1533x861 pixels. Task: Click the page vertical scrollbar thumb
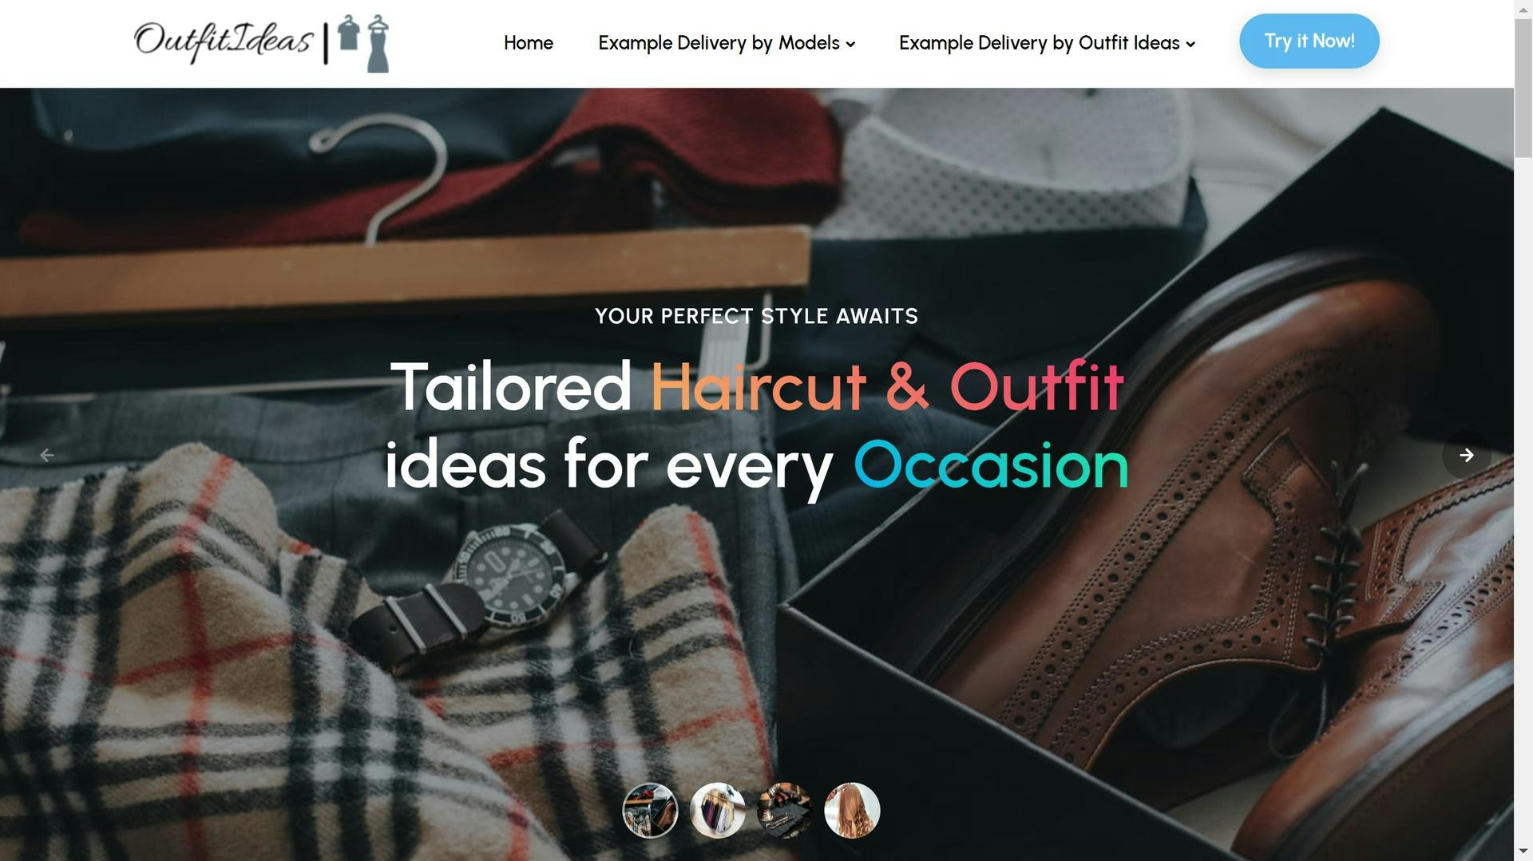click(1523, 85)
